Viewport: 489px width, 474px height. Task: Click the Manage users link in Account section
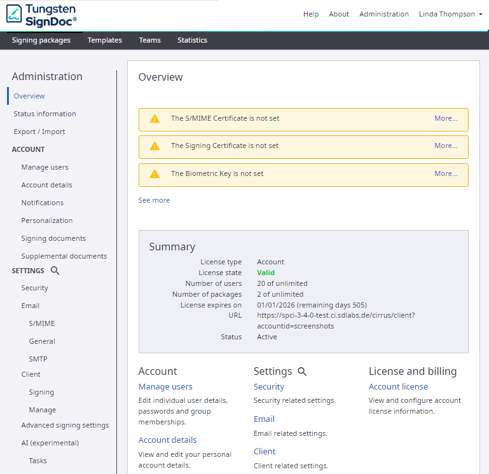(165, 386)
